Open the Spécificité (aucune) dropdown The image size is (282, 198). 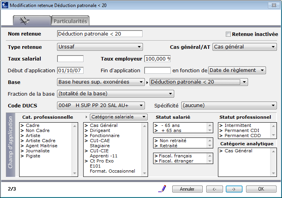click(229, 105)
